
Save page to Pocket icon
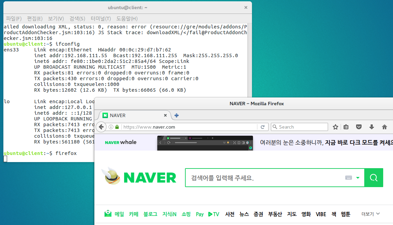(x=359, y=127)
